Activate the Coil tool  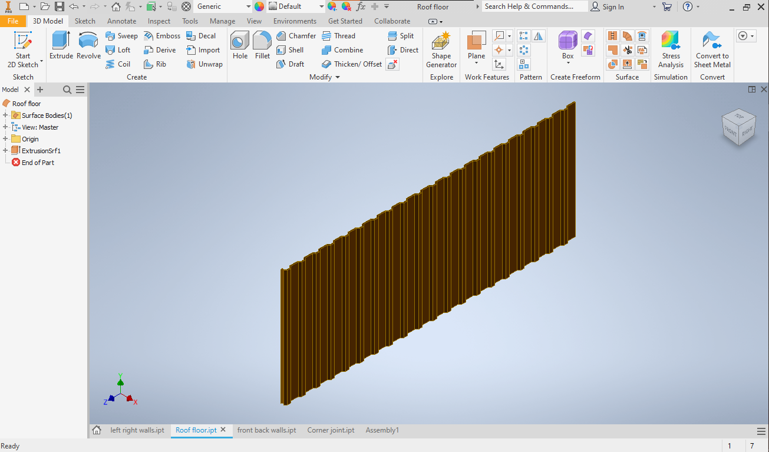pyautogui.click(x=118, y=64)
